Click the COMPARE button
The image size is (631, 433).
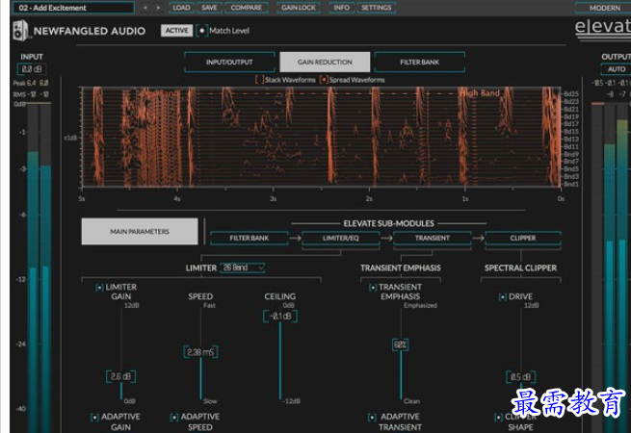click(247, 8)
